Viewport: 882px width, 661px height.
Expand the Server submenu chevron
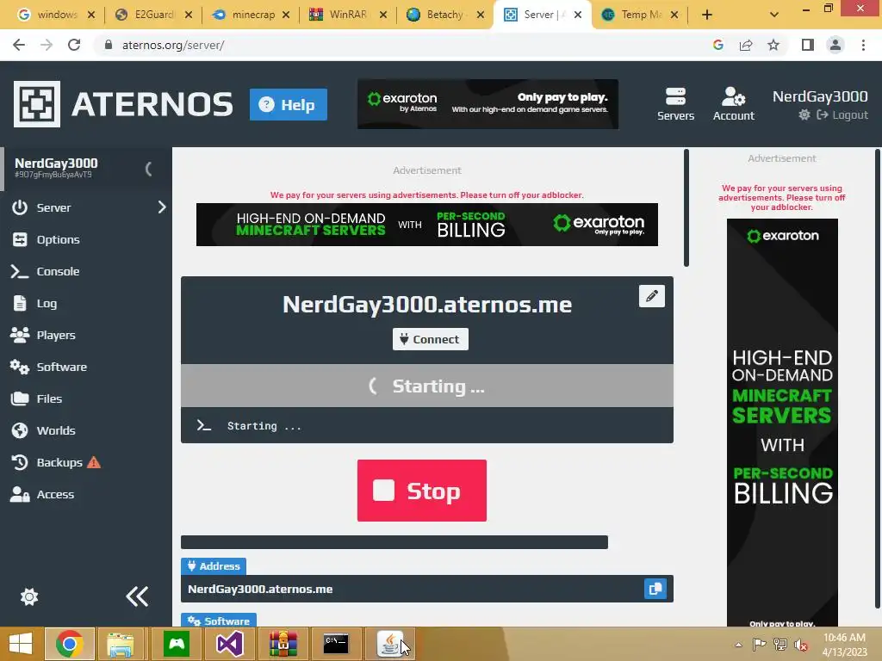(162, 207)
